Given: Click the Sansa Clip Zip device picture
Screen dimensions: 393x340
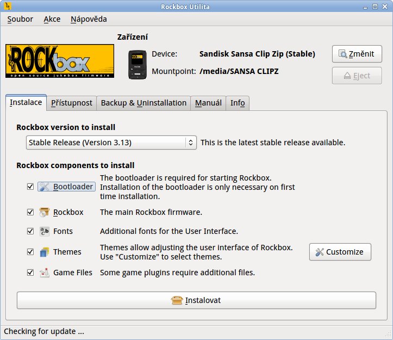Looking at the screenshot, I should click(137, 65).
